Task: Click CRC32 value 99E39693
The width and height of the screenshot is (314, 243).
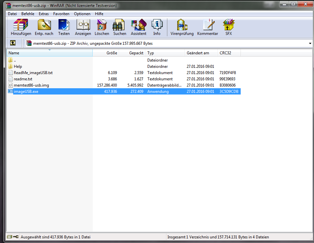Action: tap(227, 79)
